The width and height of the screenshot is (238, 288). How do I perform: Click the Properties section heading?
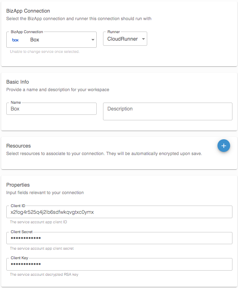tap(18, 185)
